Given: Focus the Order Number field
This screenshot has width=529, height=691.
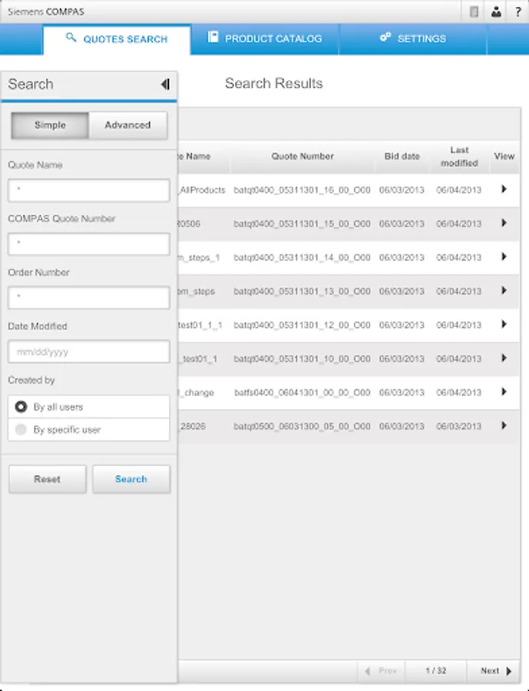Looking at the screenshot, I should point(88,298).
